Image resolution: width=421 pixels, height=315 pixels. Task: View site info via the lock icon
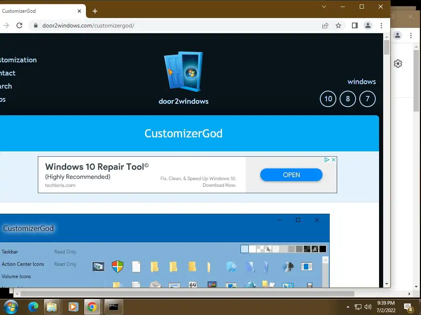click(x=36, y=25)
